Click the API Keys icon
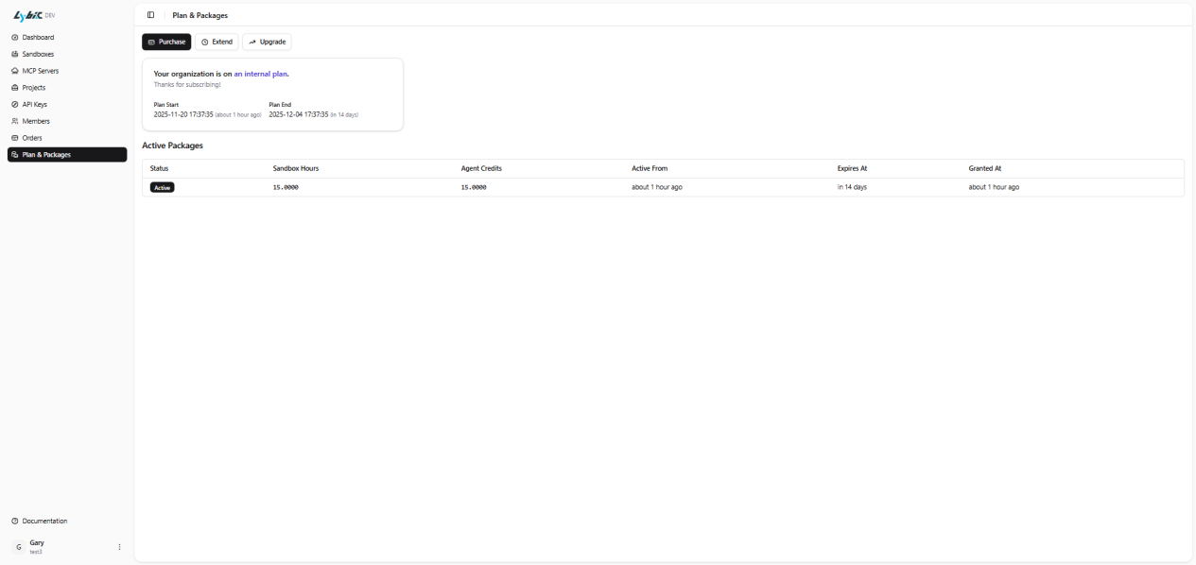This screenshot has width=1196, height=565. 15,105
